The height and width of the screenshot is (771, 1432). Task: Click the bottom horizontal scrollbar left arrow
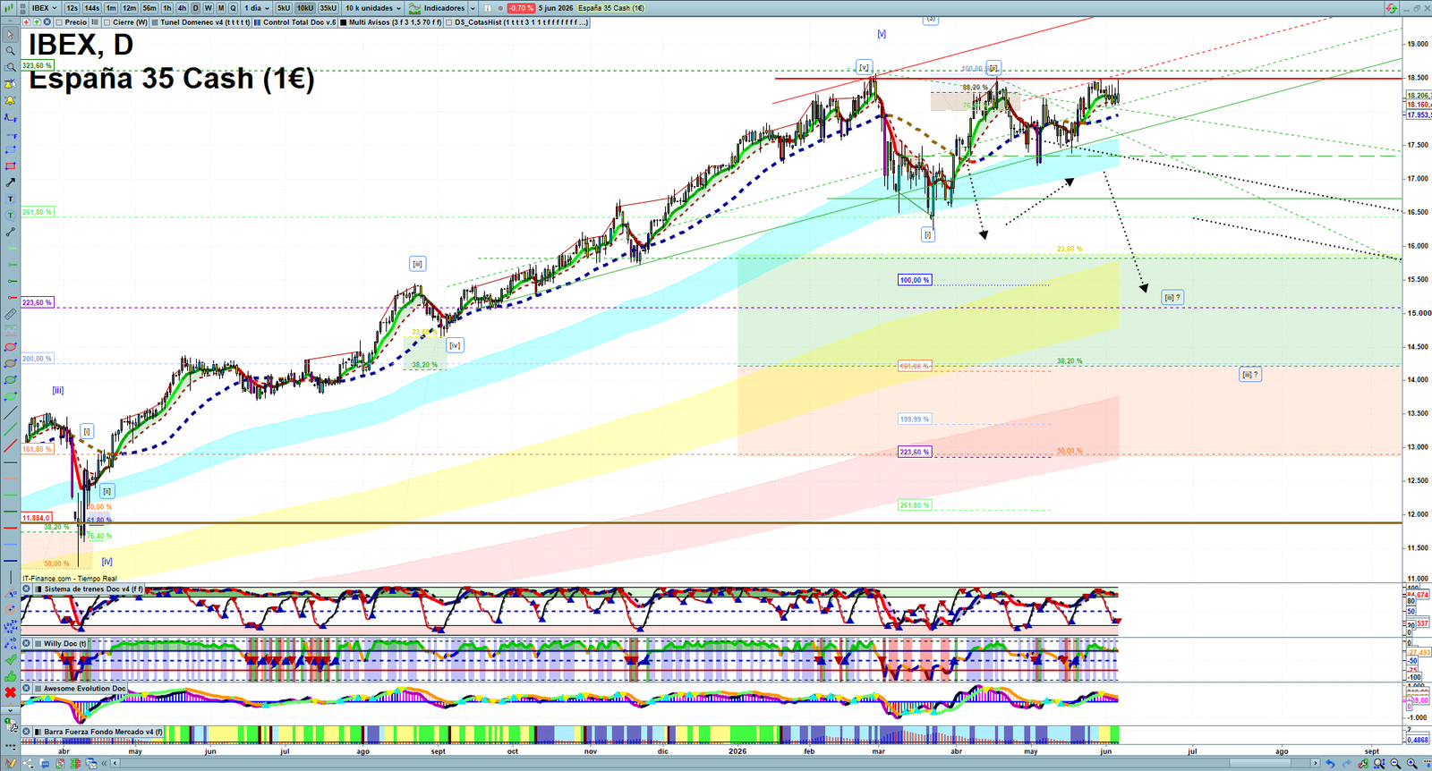pos(115,764)
